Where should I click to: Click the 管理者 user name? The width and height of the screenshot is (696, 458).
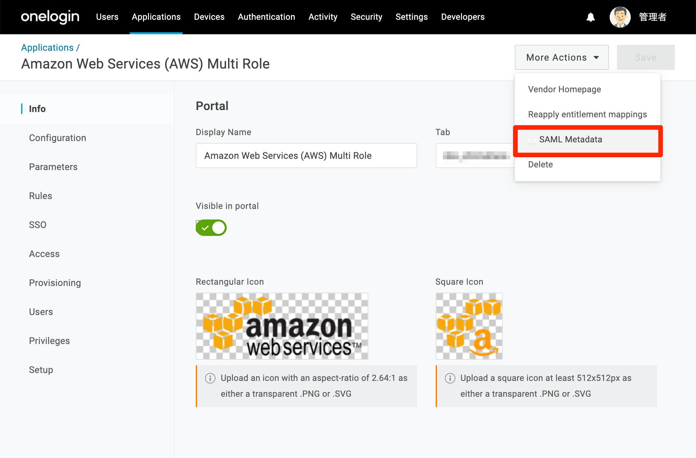point(653,17)
